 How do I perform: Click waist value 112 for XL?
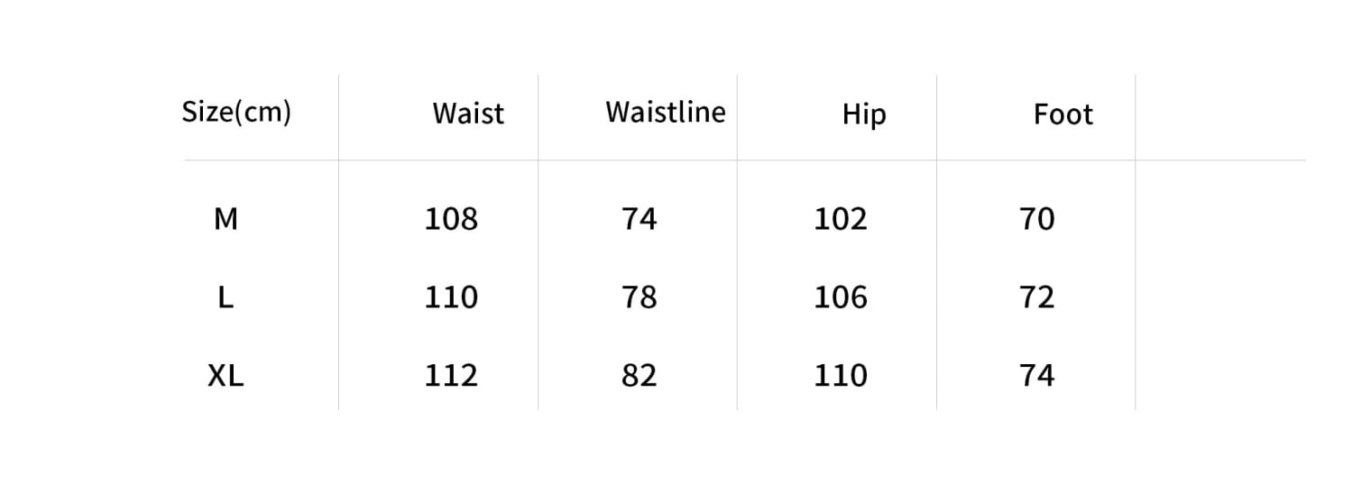tap(451, 375)
